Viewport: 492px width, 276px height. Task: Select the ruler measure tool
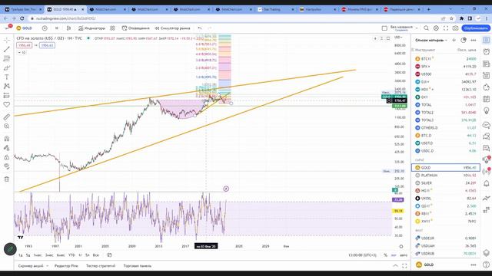7,117
